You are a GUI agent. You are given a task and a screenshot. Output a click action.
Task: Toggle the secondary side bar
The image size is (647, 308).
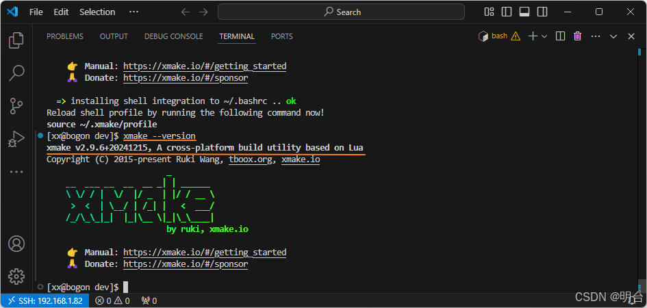click(543, 12)
